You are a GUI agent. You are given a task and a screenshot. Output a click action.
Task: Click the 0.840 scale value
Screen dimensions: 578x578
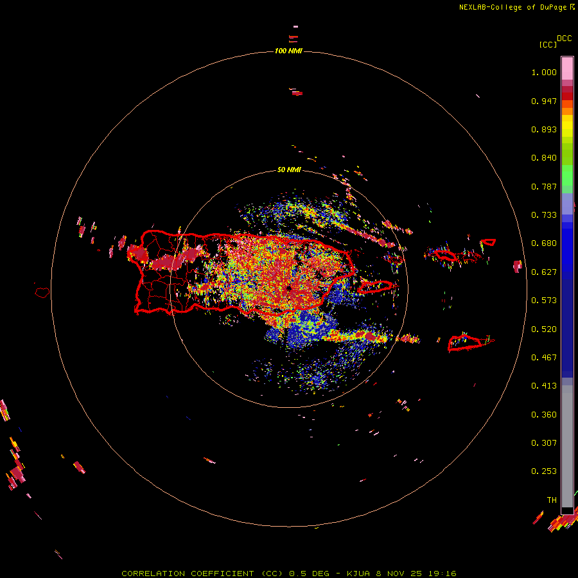[544, 158]
